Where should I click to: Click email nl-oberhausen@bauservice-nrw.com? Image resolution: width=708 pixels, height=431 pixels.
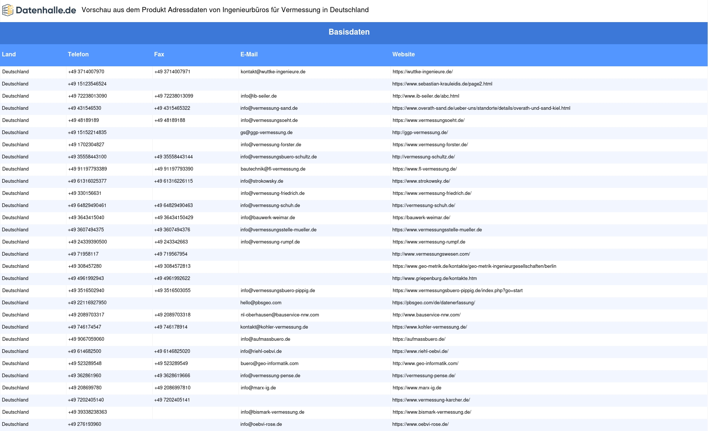280,315
